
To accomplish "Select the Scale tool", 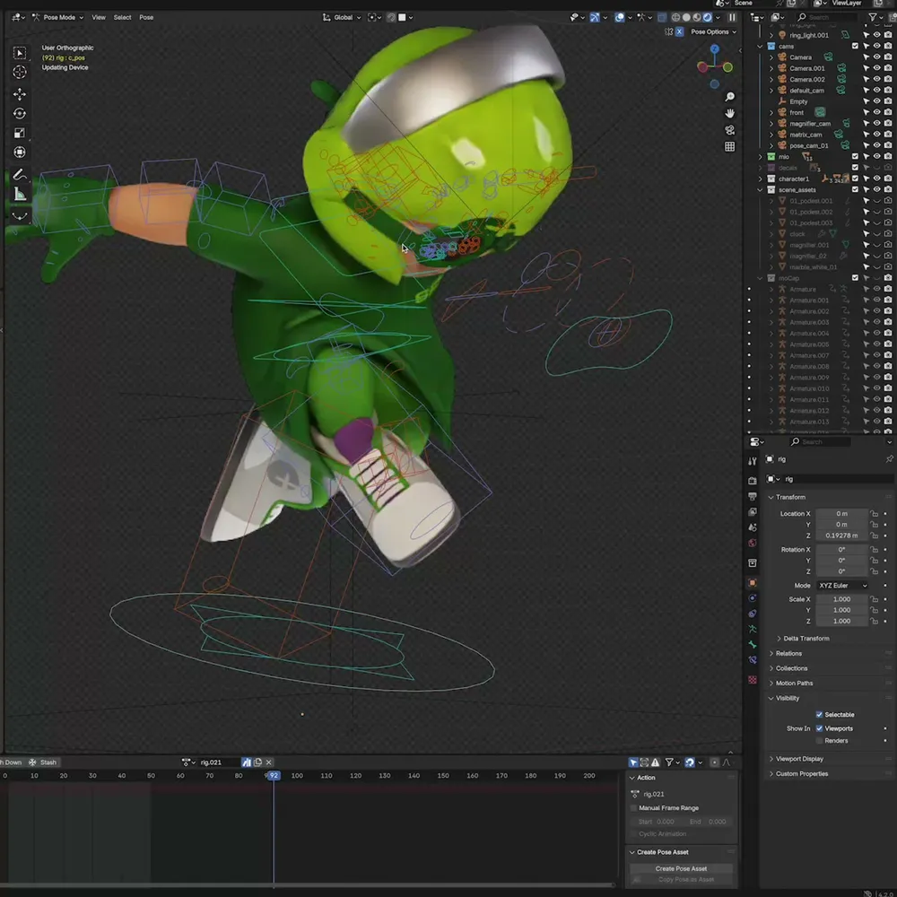I will pos(20,133).
